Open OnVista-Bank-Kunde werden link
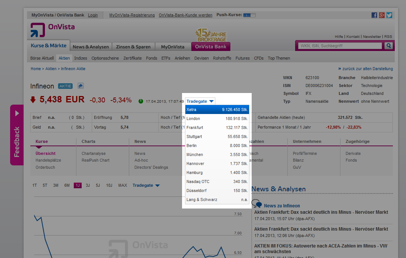This screenshot has width=406, height=258. click(x=185, y=15)
